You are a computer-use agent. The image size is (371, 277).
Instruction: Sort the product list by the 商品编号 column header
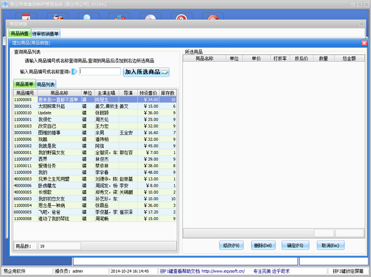(25, 93)
